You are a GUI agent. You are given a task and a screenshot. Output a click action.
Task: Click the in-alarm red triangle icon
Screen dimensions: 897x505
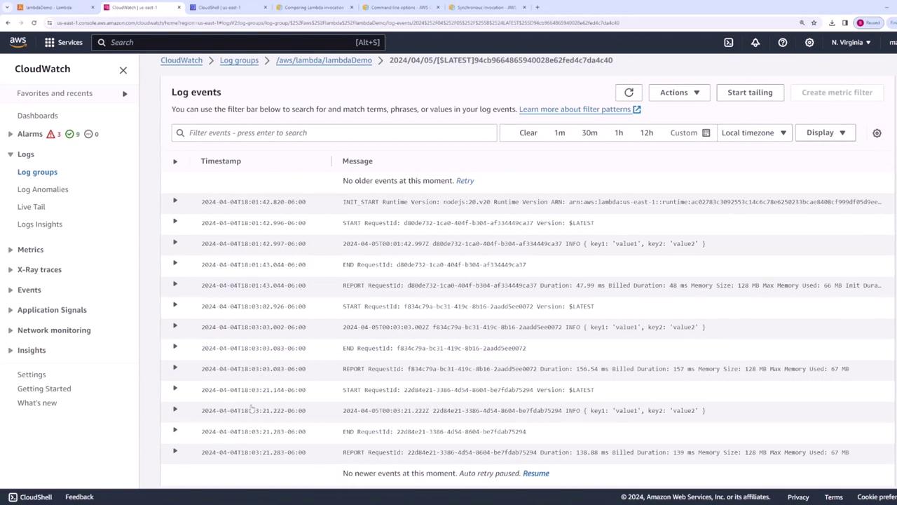(x=50, y=134)
